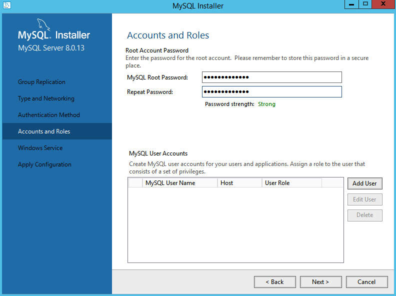The height and width of the screenshot is (296, 396).
Task: Cancel the MySQL installation
Action: [x=366, y=282]
